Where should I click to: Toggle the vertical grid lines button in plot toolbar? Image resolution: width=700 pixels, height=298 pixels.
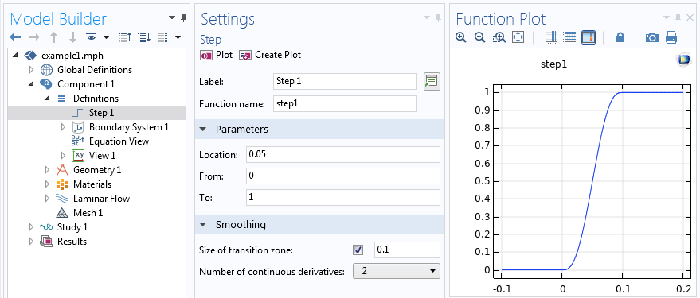coord(551,37)
